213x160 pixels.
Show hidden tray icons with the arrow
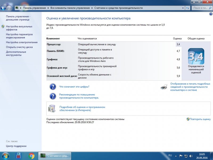coord(176,156)
